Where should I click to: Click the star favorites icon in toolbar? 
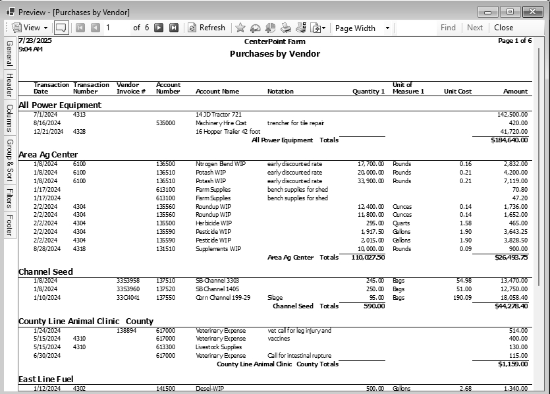[x=240, y=28]
